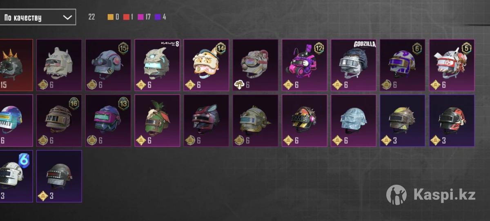
Task: Pick the green leaf-covered helmet
Action: pyautogui.click(x=157, y=120)
